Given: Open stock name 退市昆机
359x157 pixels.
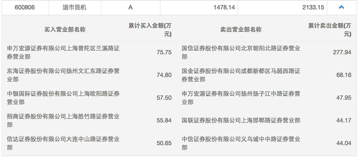Looking at the screenshot, I should click(74, 7).
